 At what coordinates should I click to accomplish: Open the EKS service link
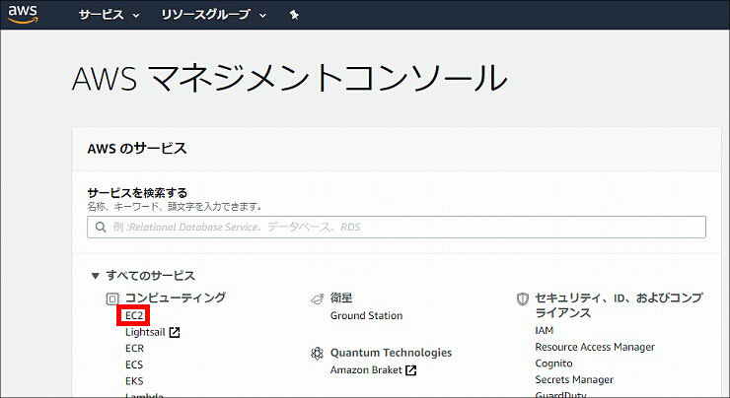pyautogui.click(x=134, y=381)
